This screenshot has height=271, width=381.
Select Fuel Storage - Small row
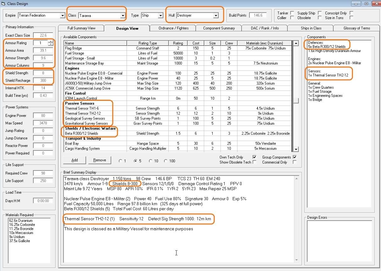(178, 58)
